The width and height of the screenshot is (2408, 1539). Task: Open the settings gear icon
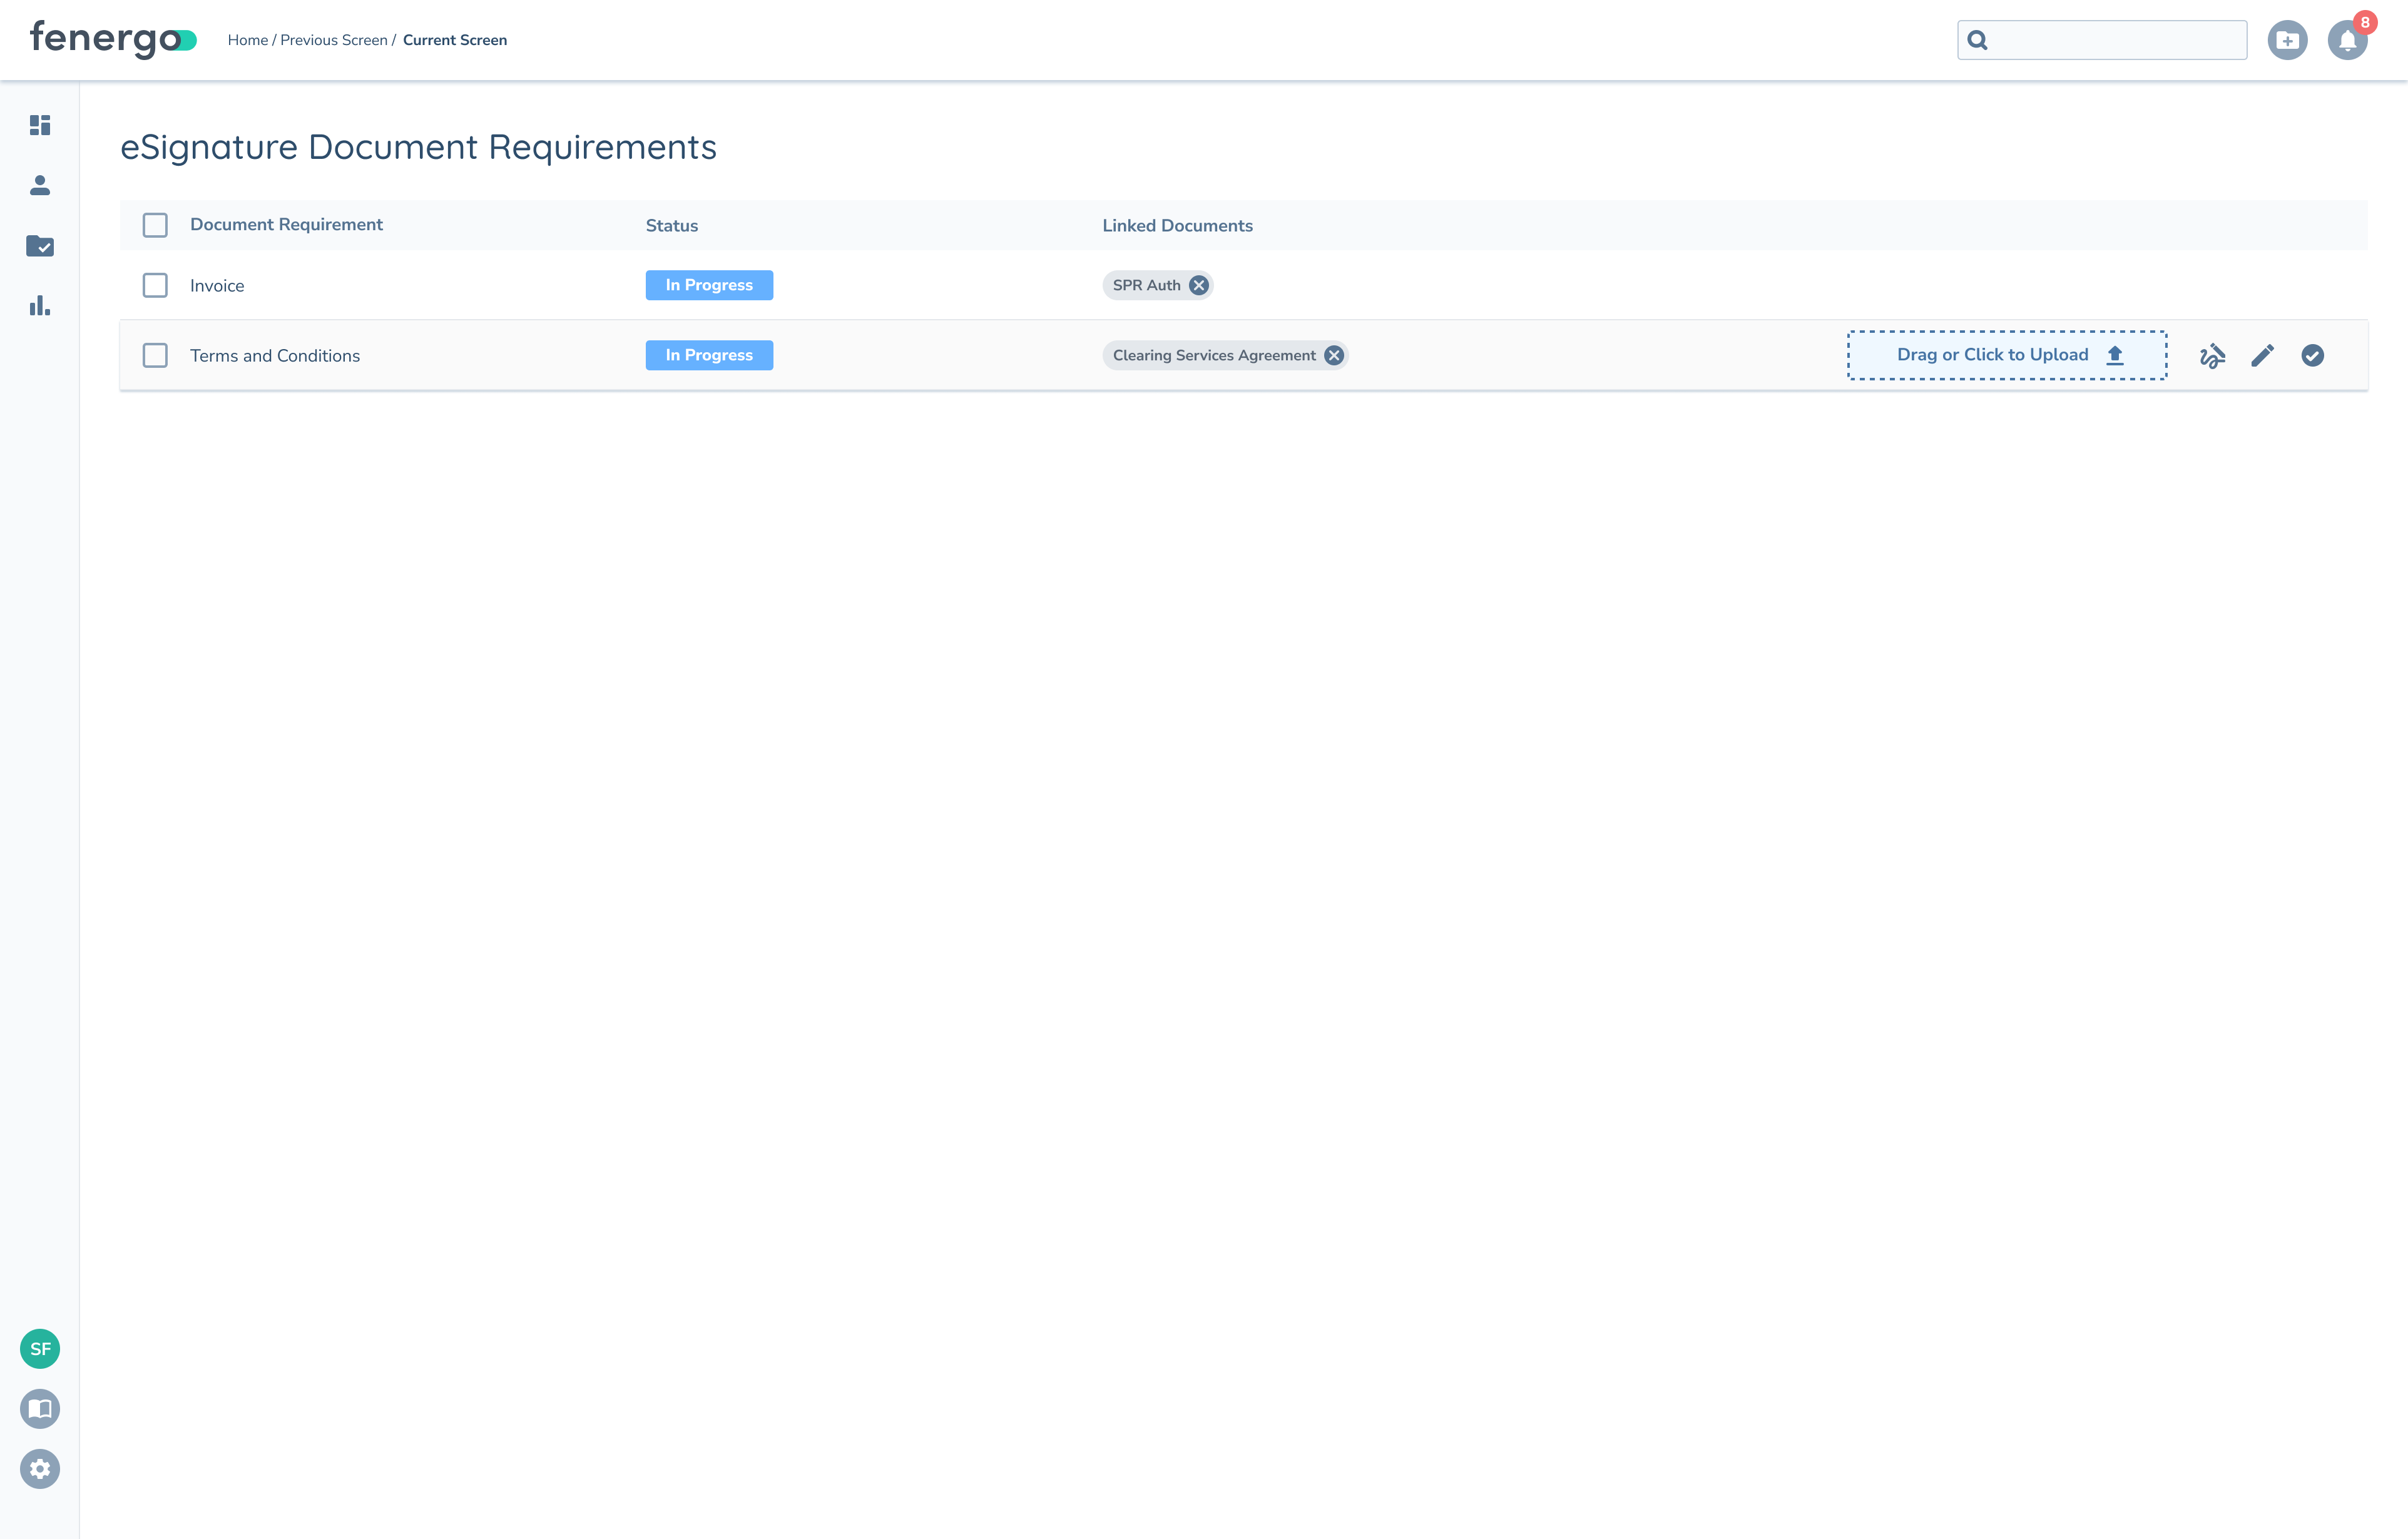40,1469
